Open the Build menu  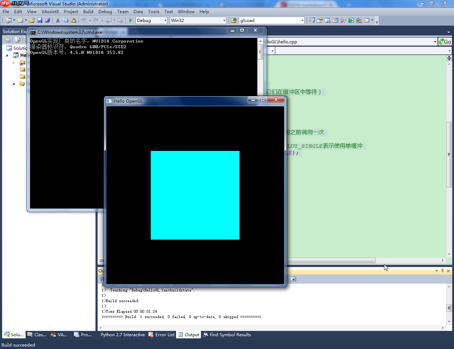[88, 11]
